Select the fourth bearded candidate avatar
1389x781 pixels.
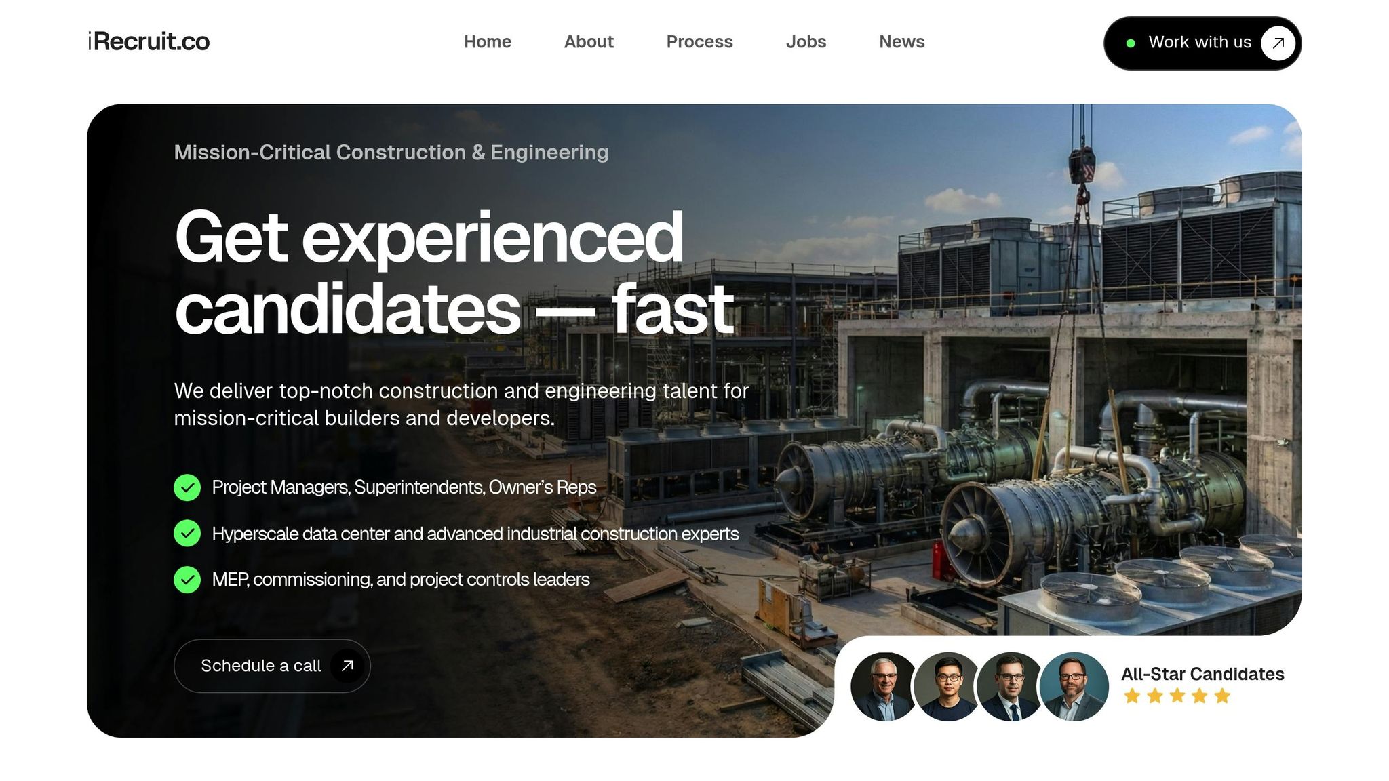1074,686
